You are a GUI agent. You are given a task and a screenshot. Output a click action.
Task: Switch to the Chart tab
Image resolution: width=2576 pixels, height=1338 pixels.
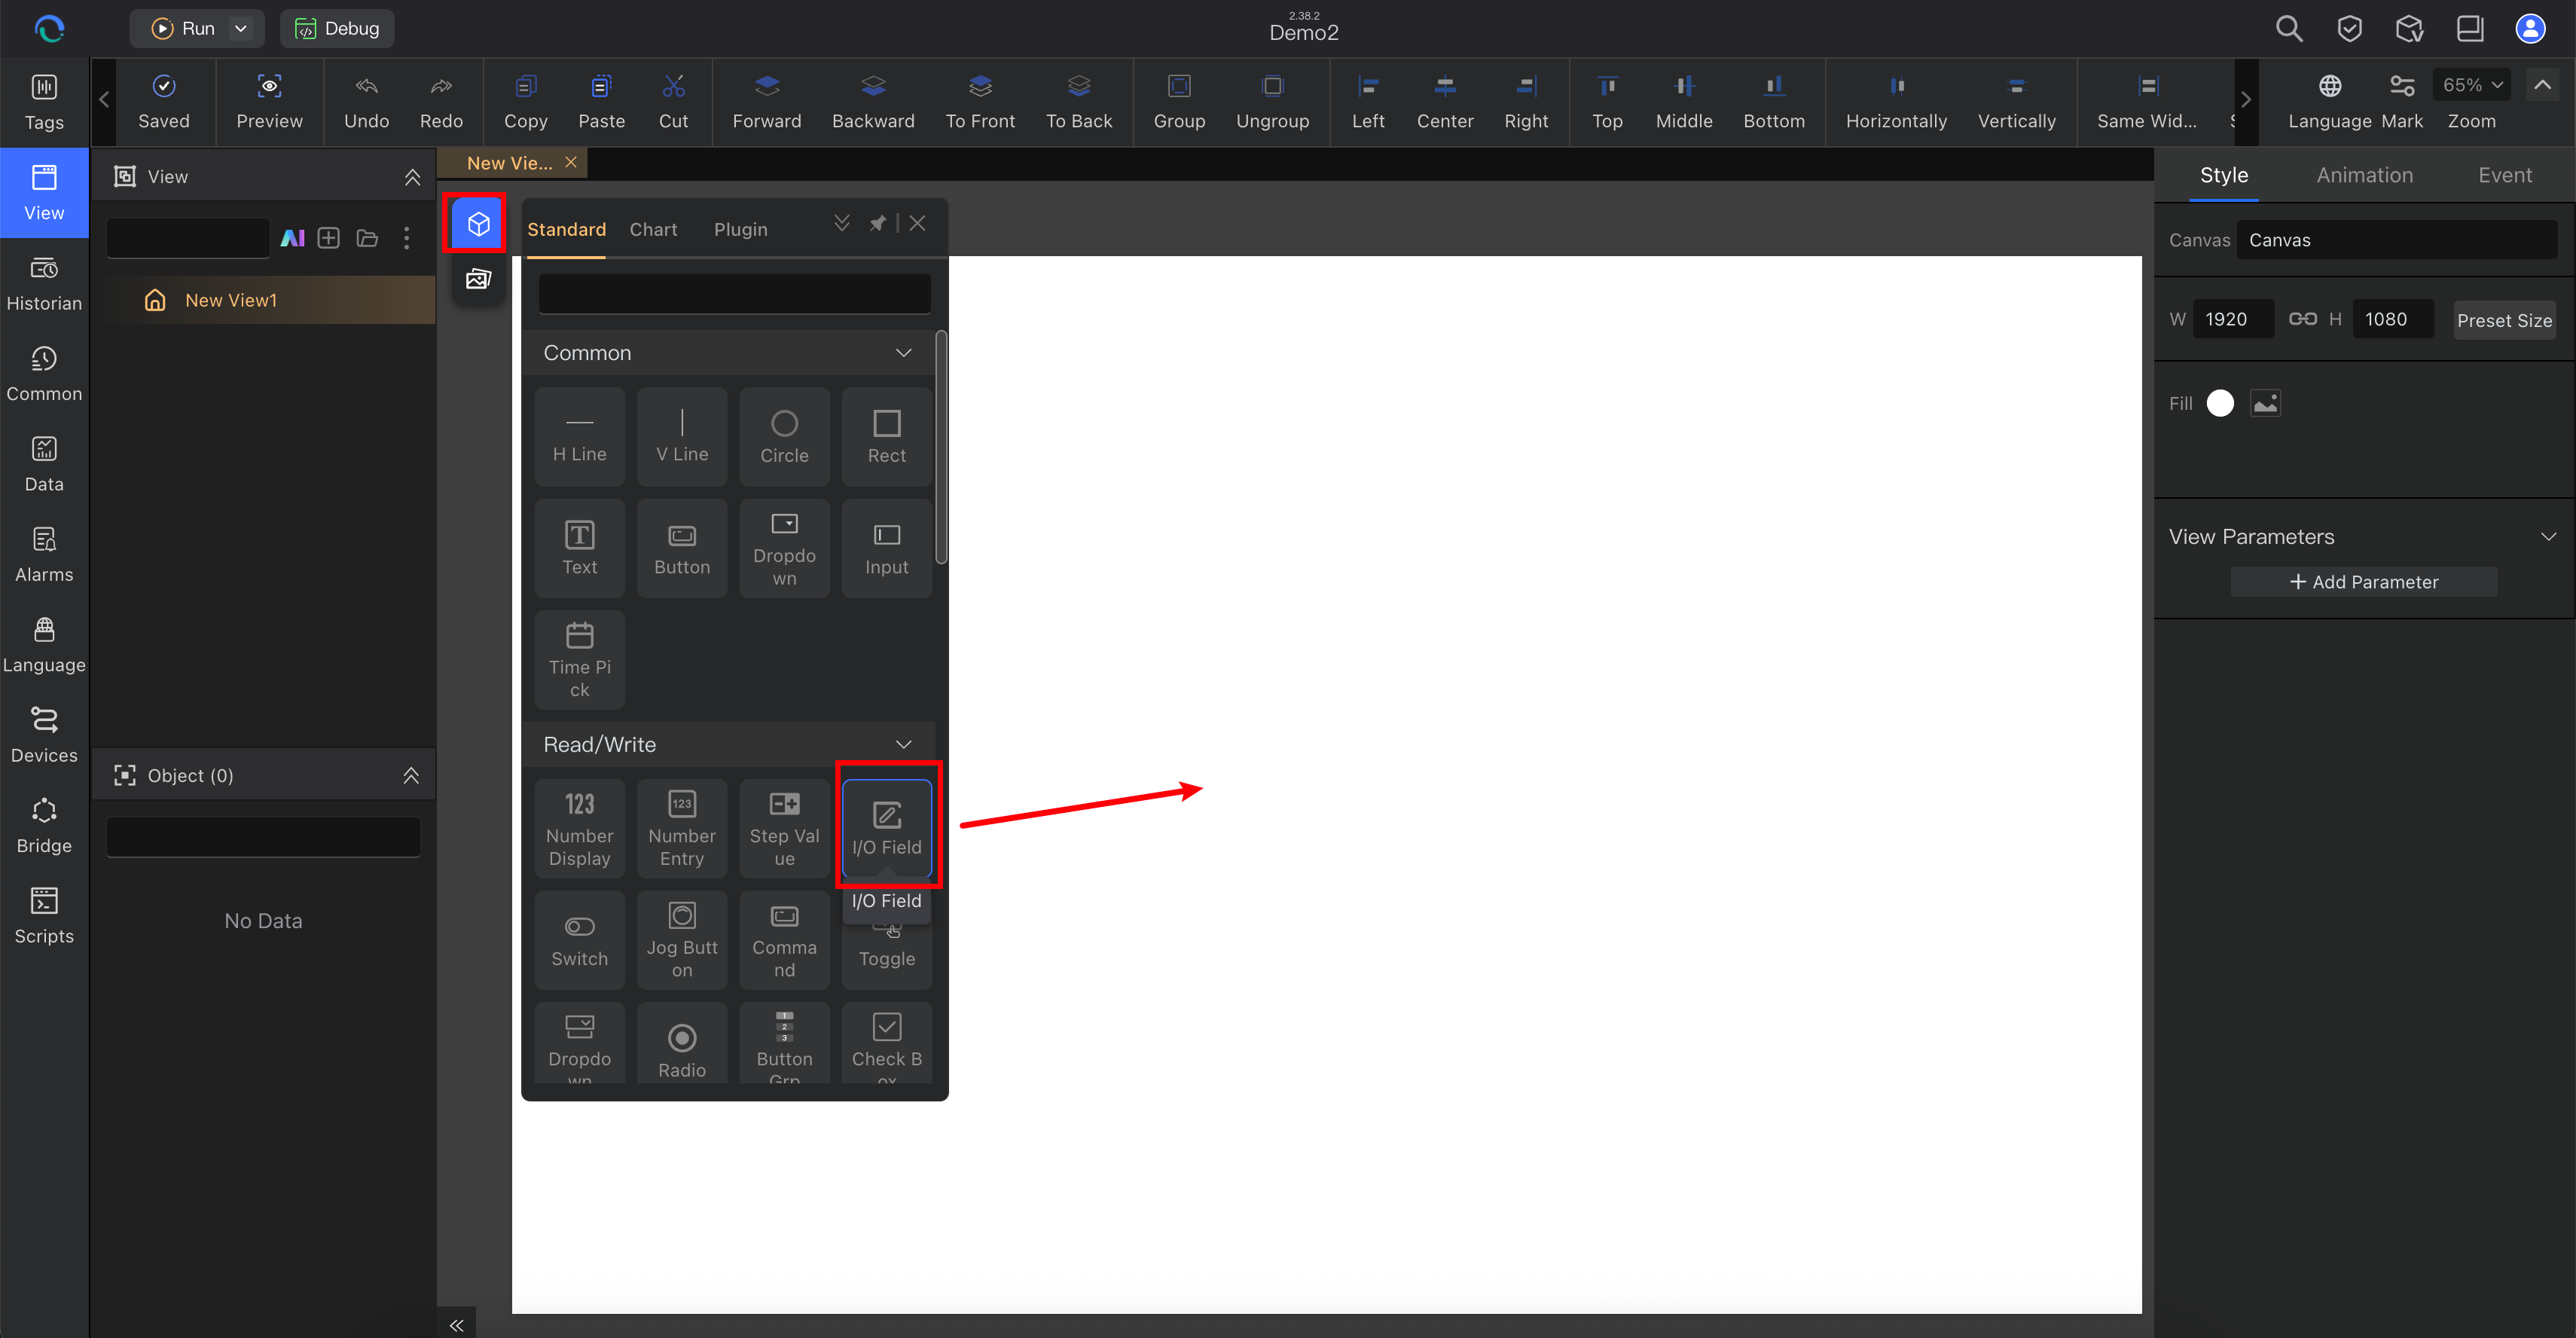pos(653,229)
